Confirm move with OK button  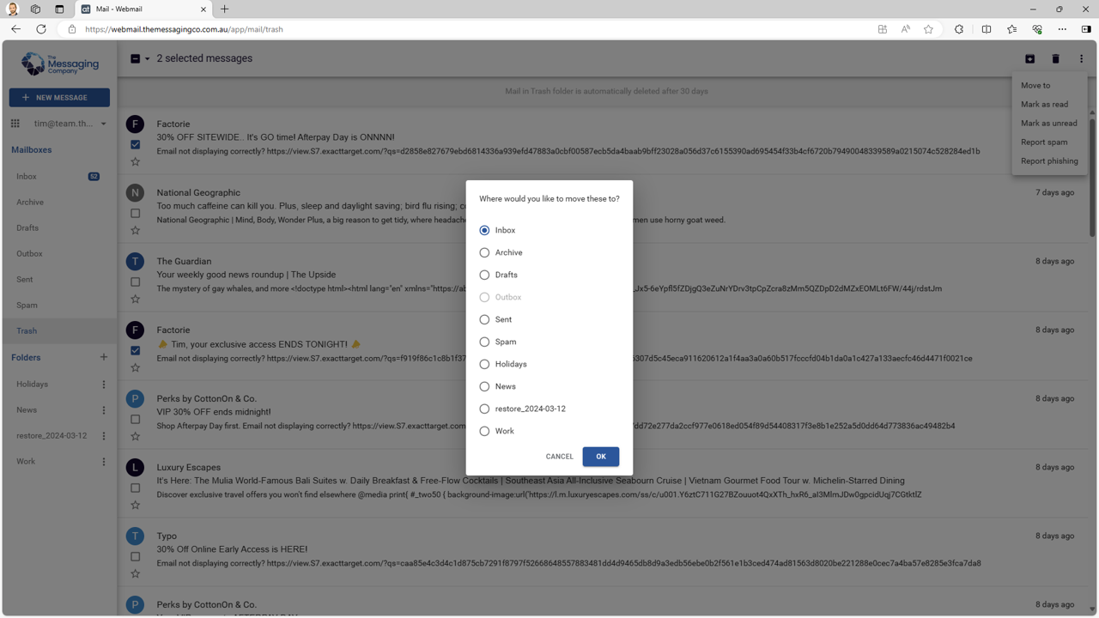pyautogui.click(x=601, y=457)
